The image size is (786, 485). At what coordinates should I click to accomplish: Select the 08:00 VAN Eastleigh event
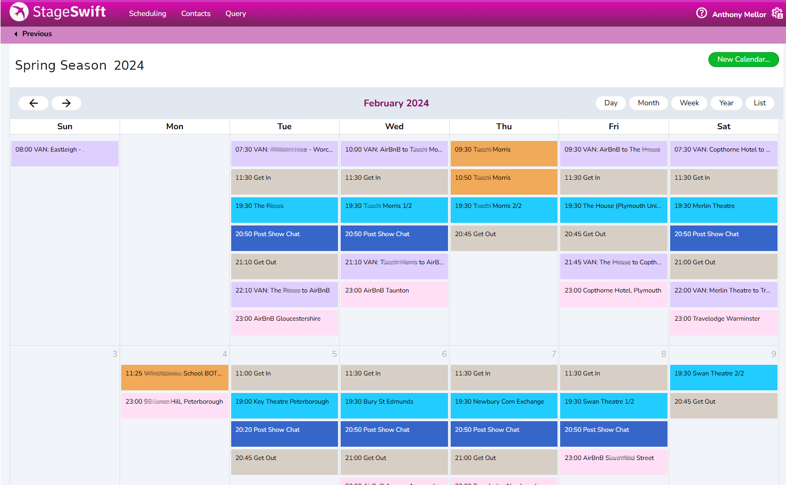coord(65,153)
